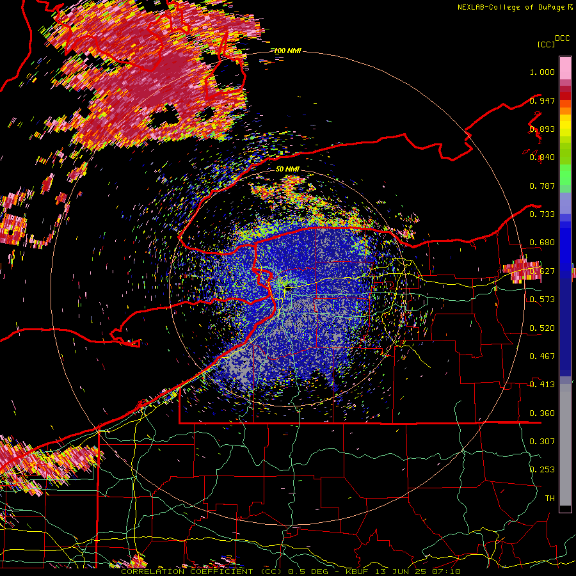
Task: Click the 0.680 scale value
Action: click(x=542, y=243)
